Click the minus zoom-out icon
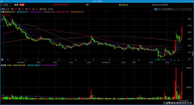194x105 pixels. coord(188,103)
